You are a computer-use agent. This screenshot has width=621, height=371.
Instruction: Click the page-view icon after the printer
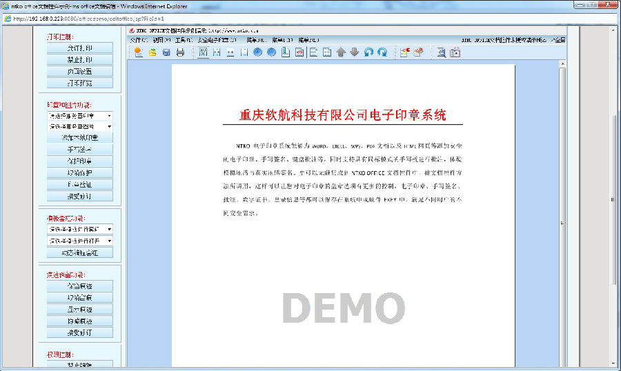coord(203,52)
